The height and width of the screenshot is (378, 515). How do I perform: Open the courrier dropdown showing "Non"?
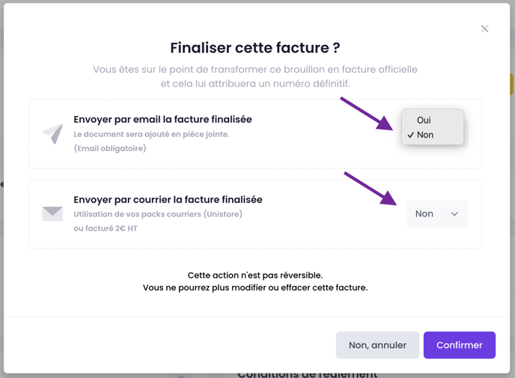[x=437, y=214]
